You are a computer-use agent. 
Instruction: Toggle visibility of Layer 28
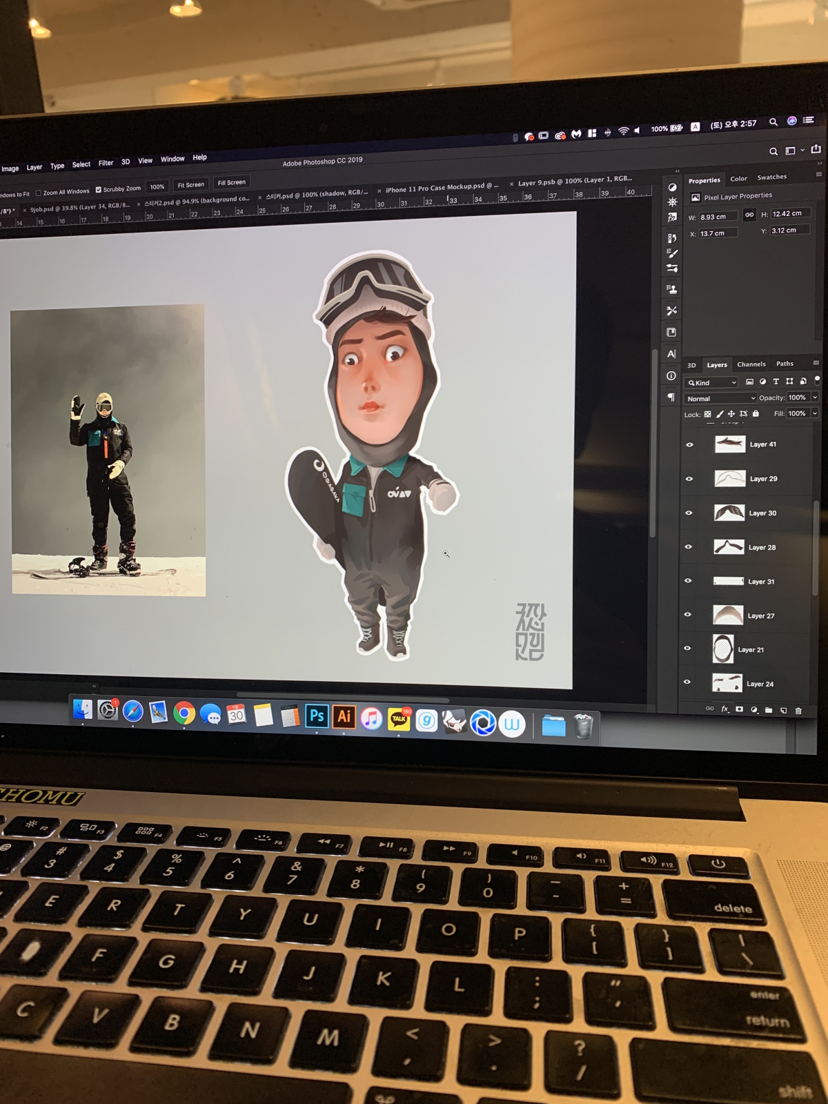click(x=688, y=546)
